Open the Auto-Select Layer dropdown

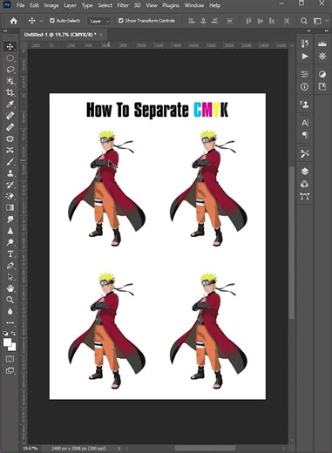pos(99,21)
